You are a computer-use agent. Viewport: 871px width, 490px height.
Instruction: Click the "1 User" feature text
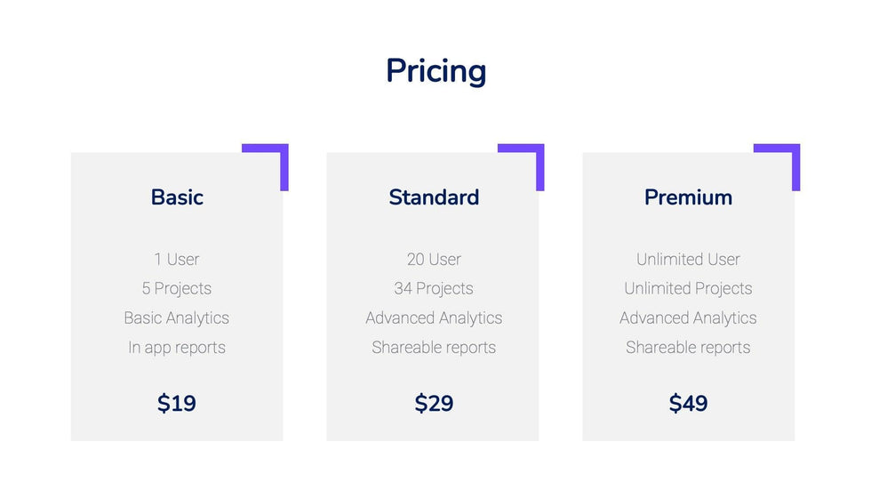(x=177, y=260)
